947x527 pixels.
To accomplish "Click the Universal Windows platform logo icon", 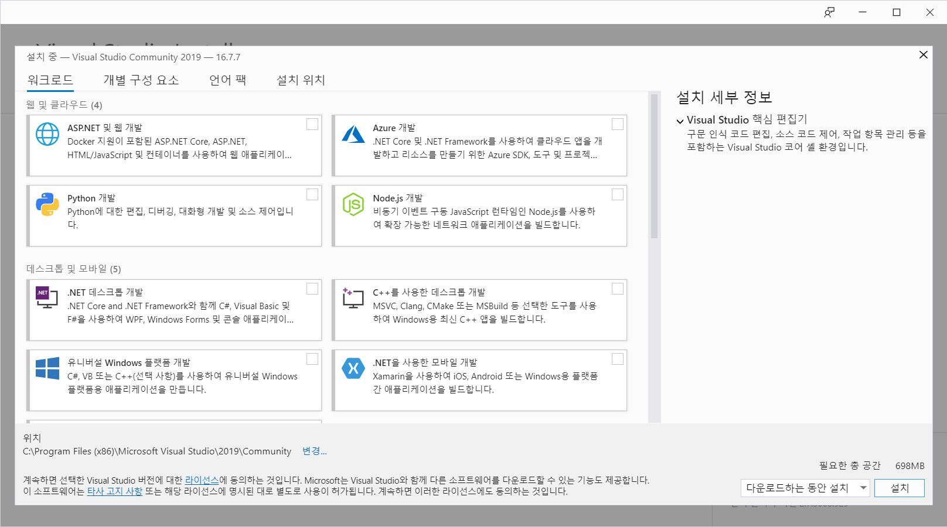I will 47,368.
